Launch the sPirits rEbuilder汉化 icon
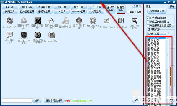Image resolution: width=177 pixels, height=106 pixels. coord(24,34)
